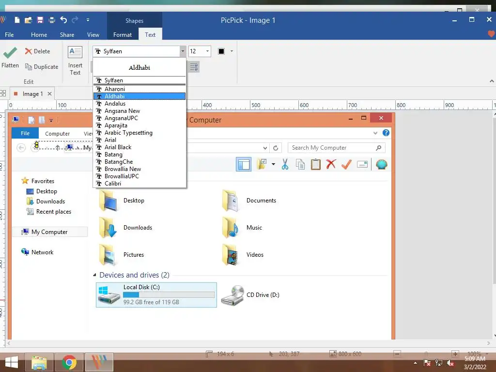The height and width of the screenshot is (372, 496).
Task: Click the Open file icon in the quick access toolbar
Action: coord(29,20)
